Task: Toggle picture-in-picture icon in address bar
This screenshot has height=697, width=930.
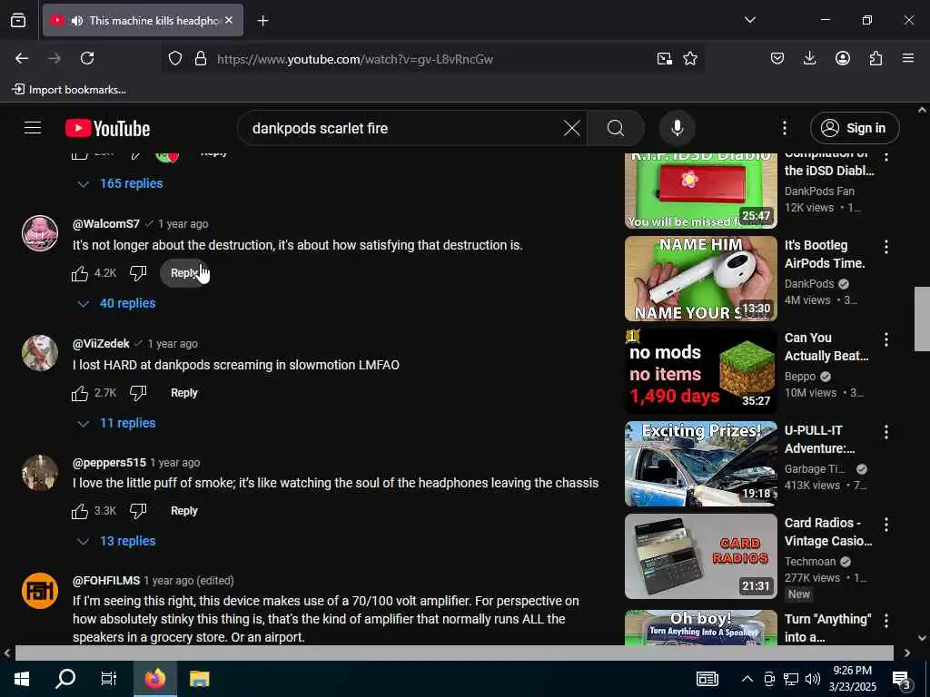Action: click(664, 58)
